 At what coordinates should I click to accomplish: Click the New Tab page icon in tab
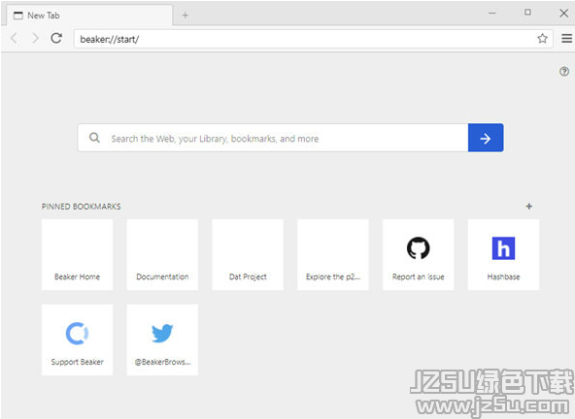[x=17, y=16]
